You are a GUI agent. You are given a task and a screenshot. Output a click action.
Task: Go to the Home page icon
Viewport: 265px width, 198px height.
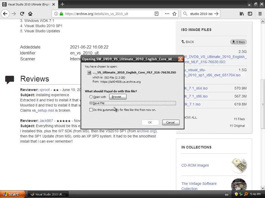point(30,14)
